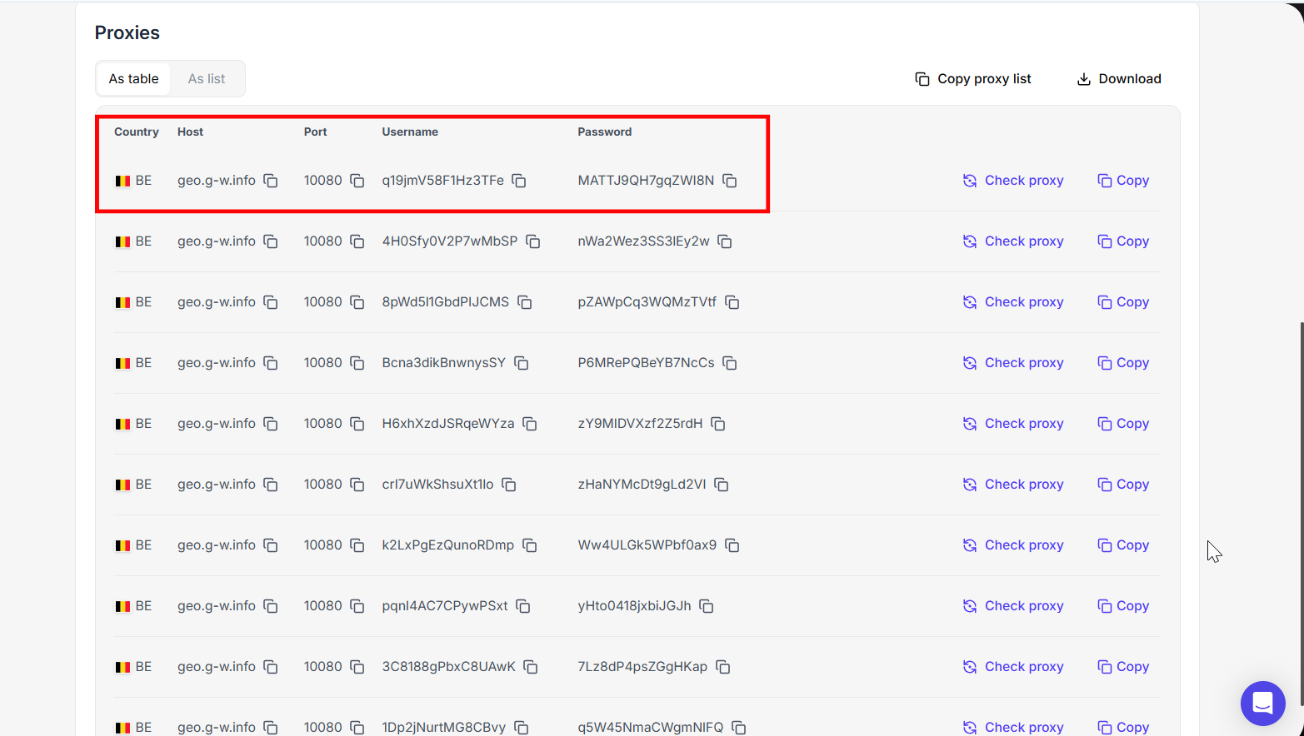Copy username q19jmV58F1Hz3TFe icon
This screenshot has width=1304, height=736.
(x=519, y=181)
